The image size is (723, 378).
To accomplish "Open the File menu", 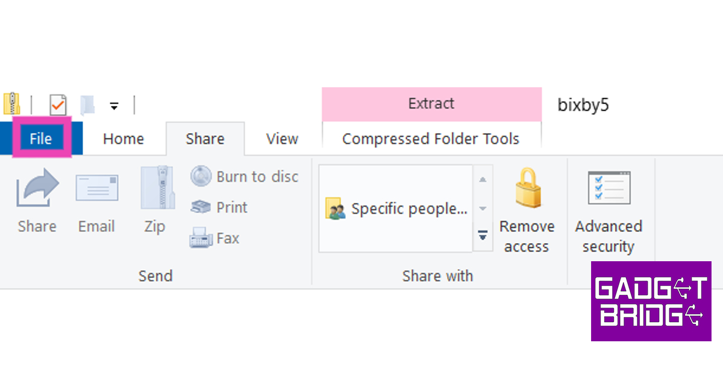I will coord(41,139).
